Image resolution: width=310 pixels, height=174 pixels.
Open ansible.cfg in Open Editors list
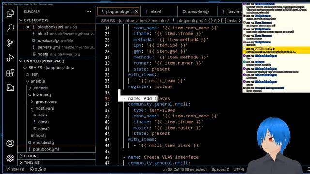[57, 41]
